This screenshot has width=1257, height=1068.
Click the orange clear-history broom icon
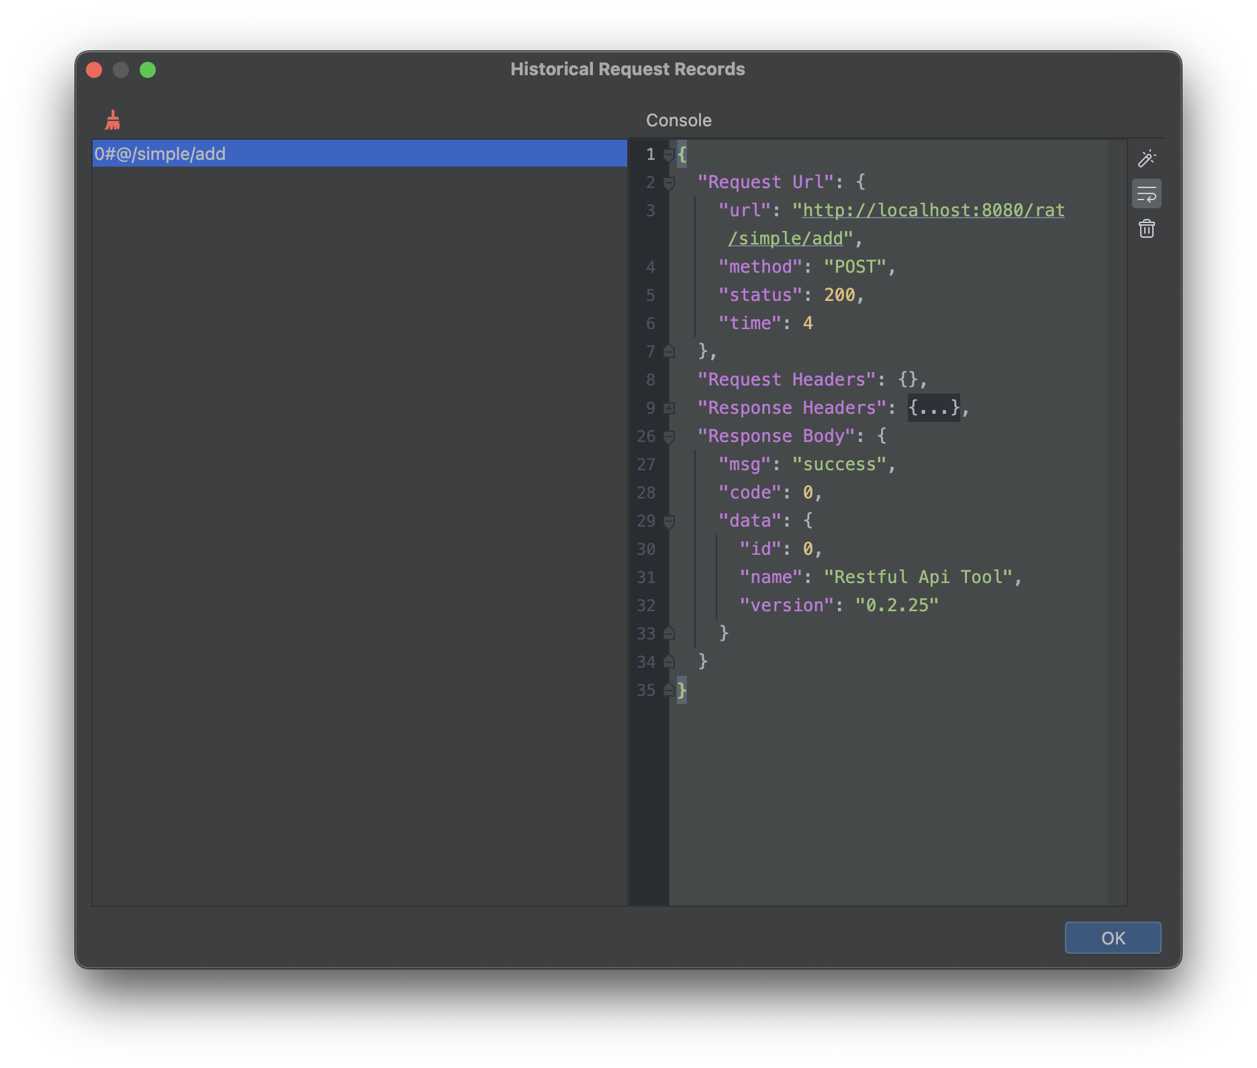point(112,120)
